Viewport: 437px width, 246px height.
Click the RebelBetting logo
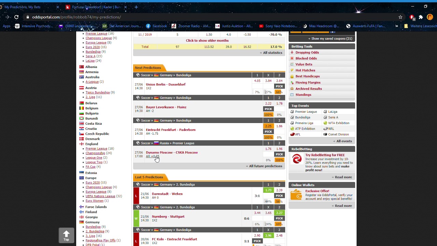point(297,159)
